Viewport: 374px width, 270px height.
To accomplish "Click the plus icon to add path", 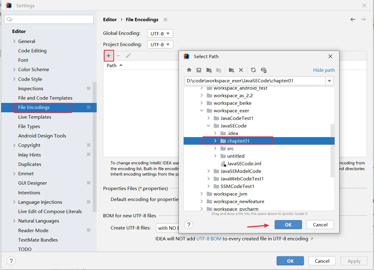I will [x=109, y=56].
